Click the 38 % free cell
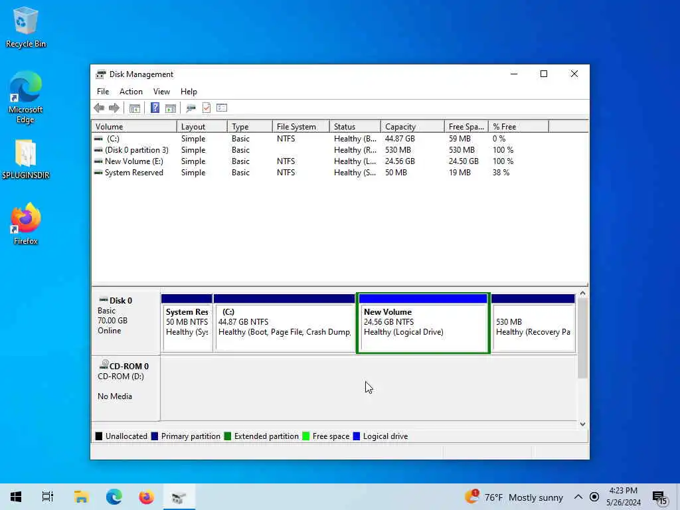 point(501,173)
